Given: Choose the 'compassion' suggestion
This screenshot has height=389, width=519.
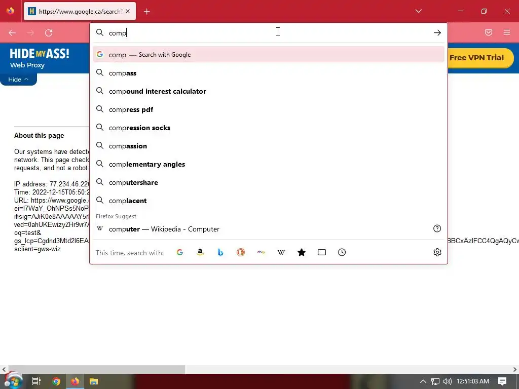Looking at the screenshot, I should tap(269, 146).
